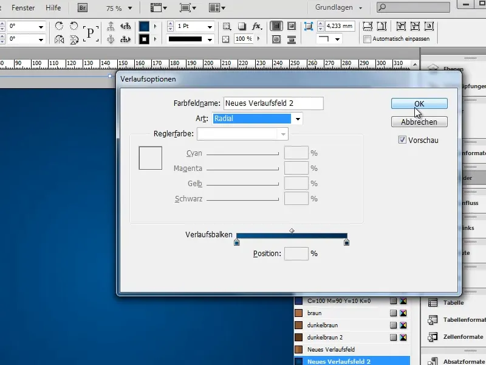Select the dunkelbraun swatch row
486x365 pixels.
[x=352, y=325]
